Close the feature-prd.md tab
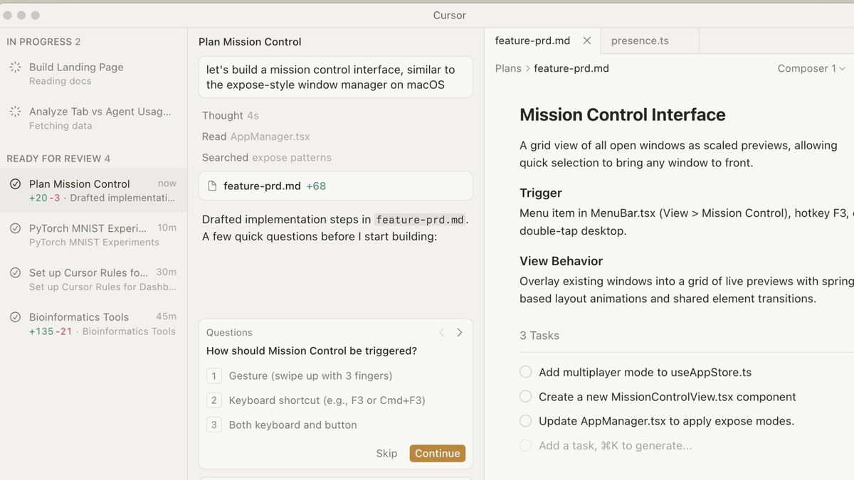This screenshot has height=480, width=854. [587, 41]
